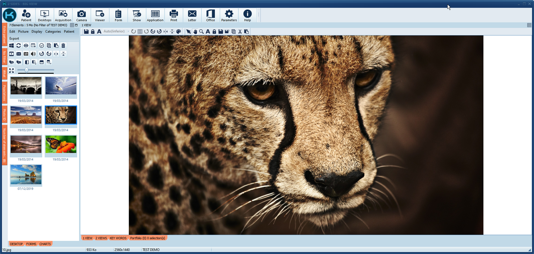Select the butterfly thumbnail image
This screenshot has height=254, width=534.
click(61, 144)
